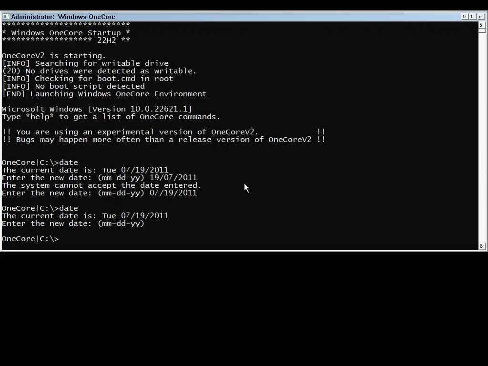Click the vertical scrollbar thumb
Image resolution: width=488 pixels, height=366 pixels.
481,30
